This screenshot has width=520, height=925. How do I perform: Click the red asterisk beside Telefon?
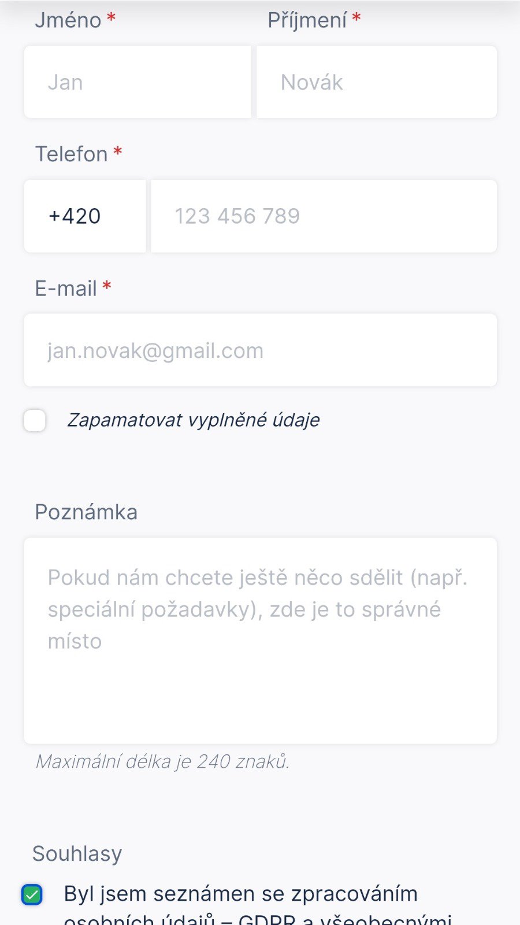(x=118, y=152)
